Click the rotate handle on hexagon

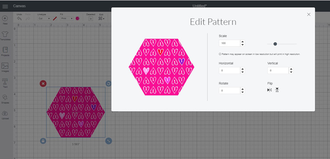pos(108,83)
